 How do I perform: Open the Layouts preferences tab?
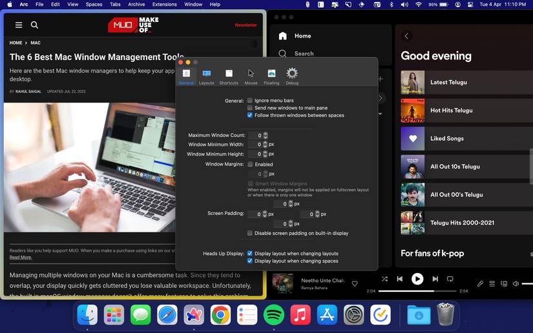pos(206,77)
